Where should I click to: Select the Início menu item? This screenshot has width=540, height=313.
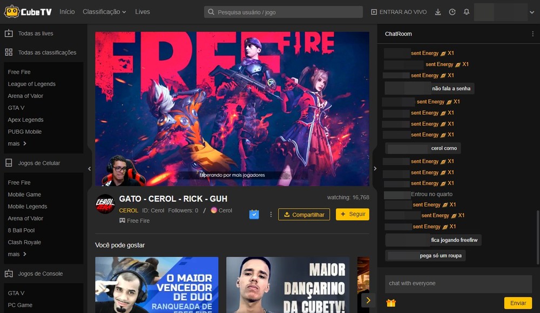[x=67, y=11]
